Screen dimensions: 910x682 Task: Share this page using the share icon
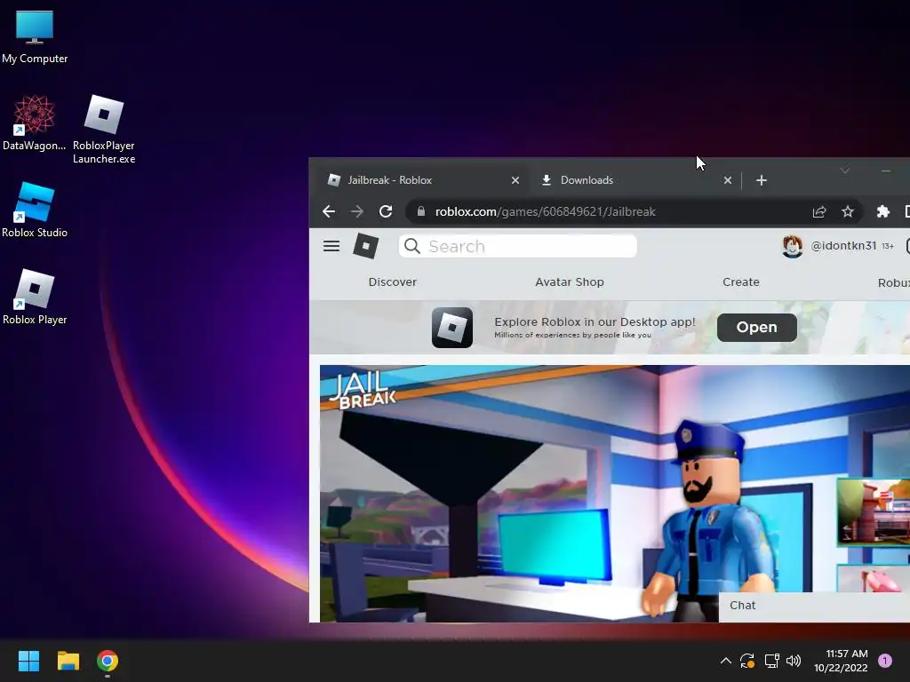click(818, 211)
